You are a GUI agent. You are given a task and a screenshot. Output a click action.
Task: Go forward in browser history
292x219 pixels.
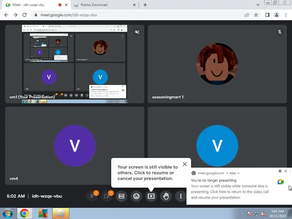(x=15, y=15)
